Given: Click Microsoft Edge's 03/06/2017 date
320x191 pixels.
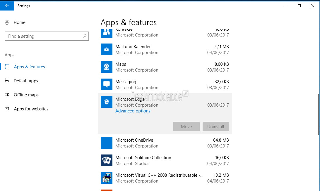Looking at the screenshot, I should pos(218,105).
